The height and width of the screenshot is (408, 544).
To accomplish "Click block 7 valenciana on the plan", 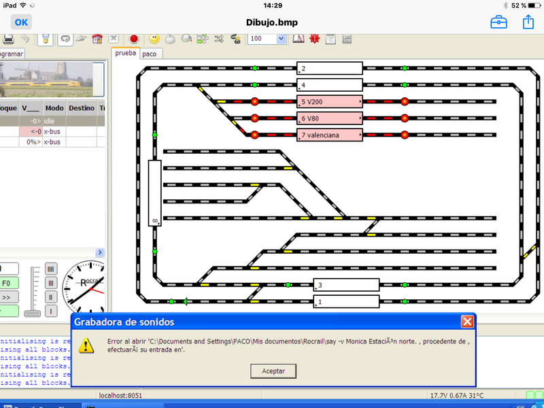I will pos(330,135).
